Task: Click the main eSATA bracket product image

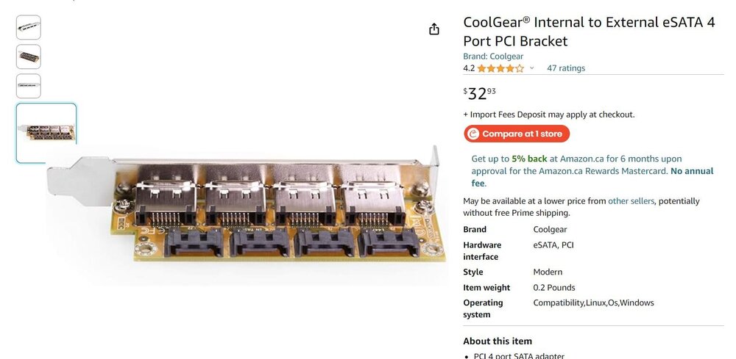Action: click(246, 206)
